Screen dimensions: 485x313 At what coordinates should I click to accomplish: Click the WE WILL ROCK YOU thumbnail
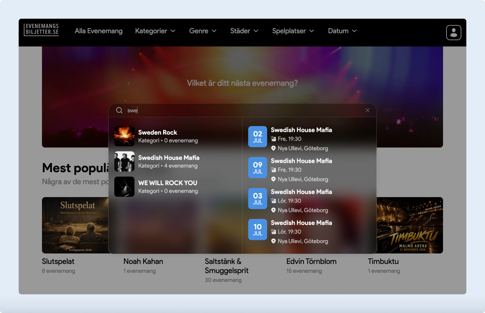124,187
